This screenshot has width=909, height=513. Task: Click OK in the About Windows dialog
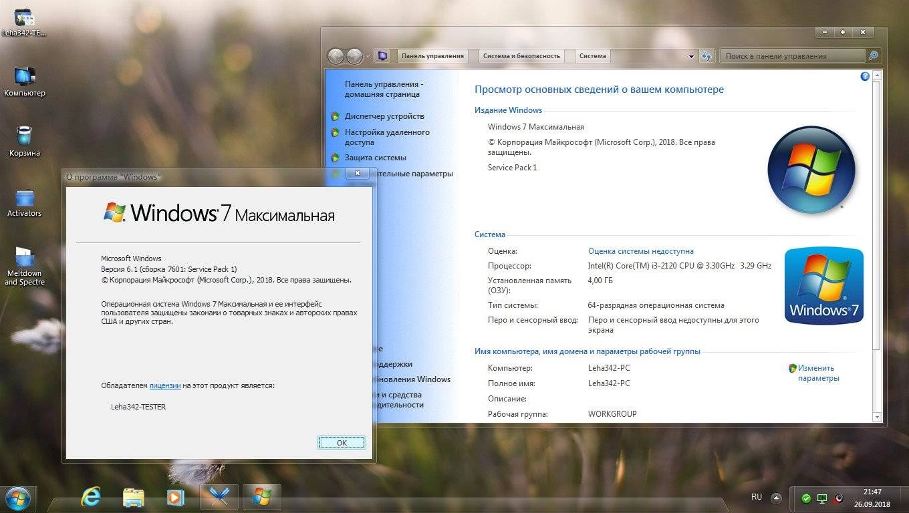[342, 442]
